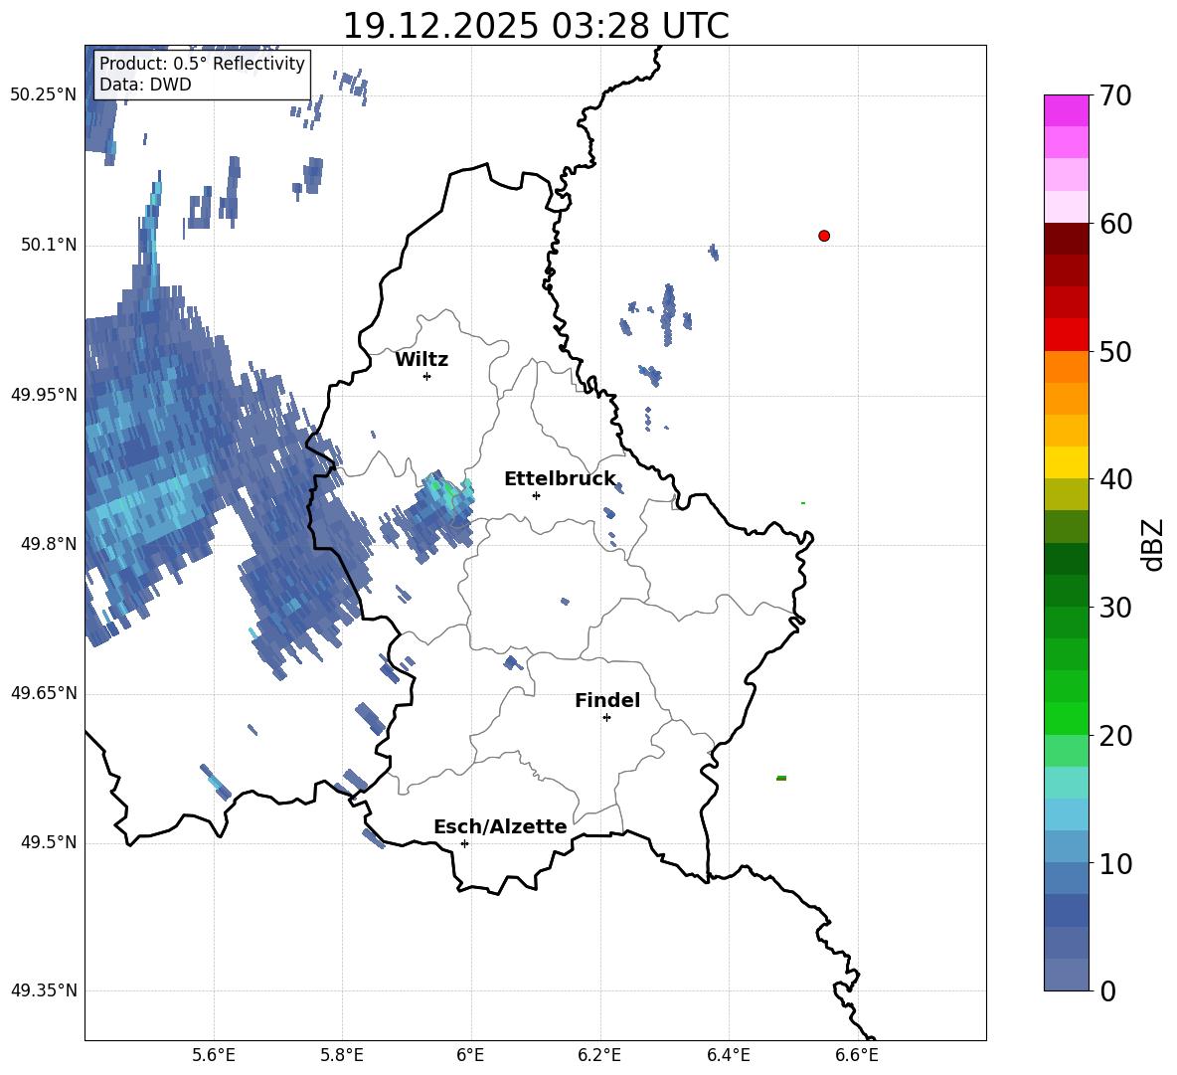1177x1075 pixels.
Task: Click the 49.65°N latitude label
Action: coord(44,693)
